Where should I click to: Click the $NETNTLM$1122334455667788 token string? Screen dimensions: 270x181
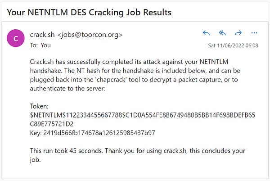click(76, 115)
